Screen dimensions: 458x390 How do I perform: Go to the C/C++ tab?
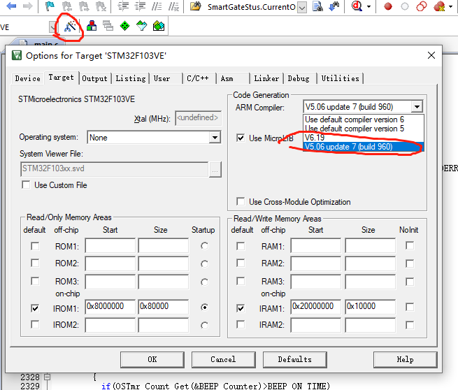[x=198, y=78]
